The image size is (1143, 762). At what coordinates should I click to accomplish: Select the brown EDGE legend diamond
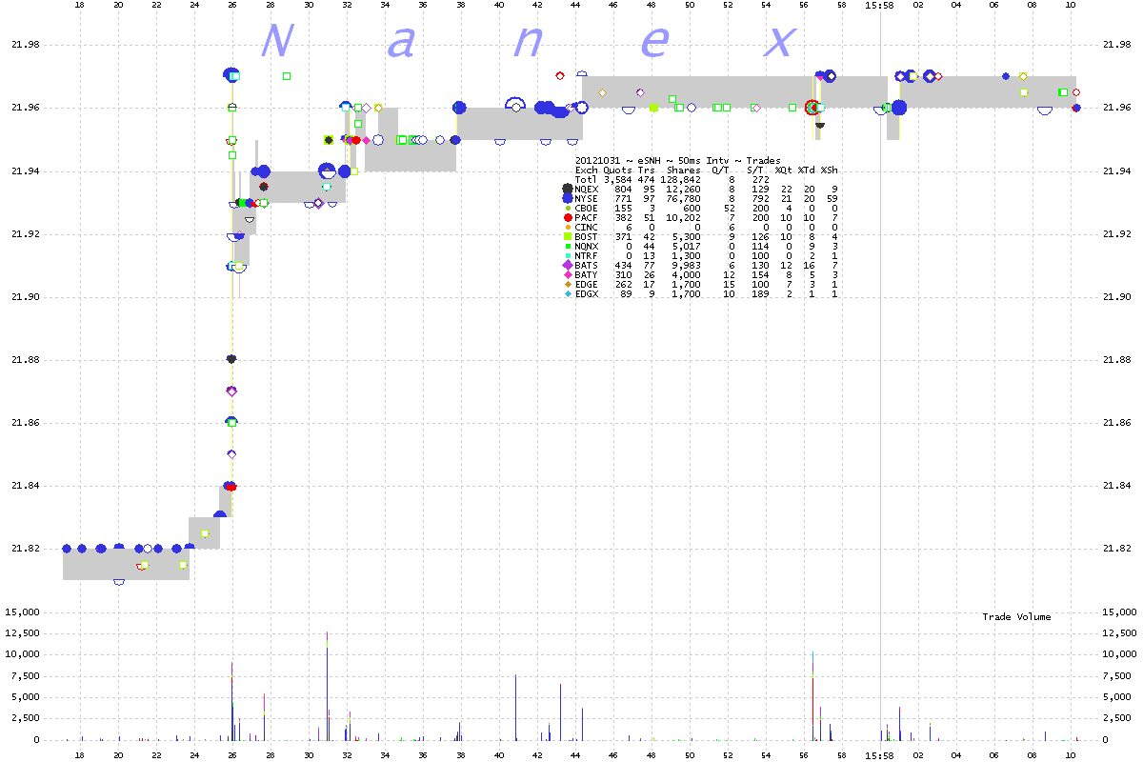pyautogui.click(x=568, y=284)
